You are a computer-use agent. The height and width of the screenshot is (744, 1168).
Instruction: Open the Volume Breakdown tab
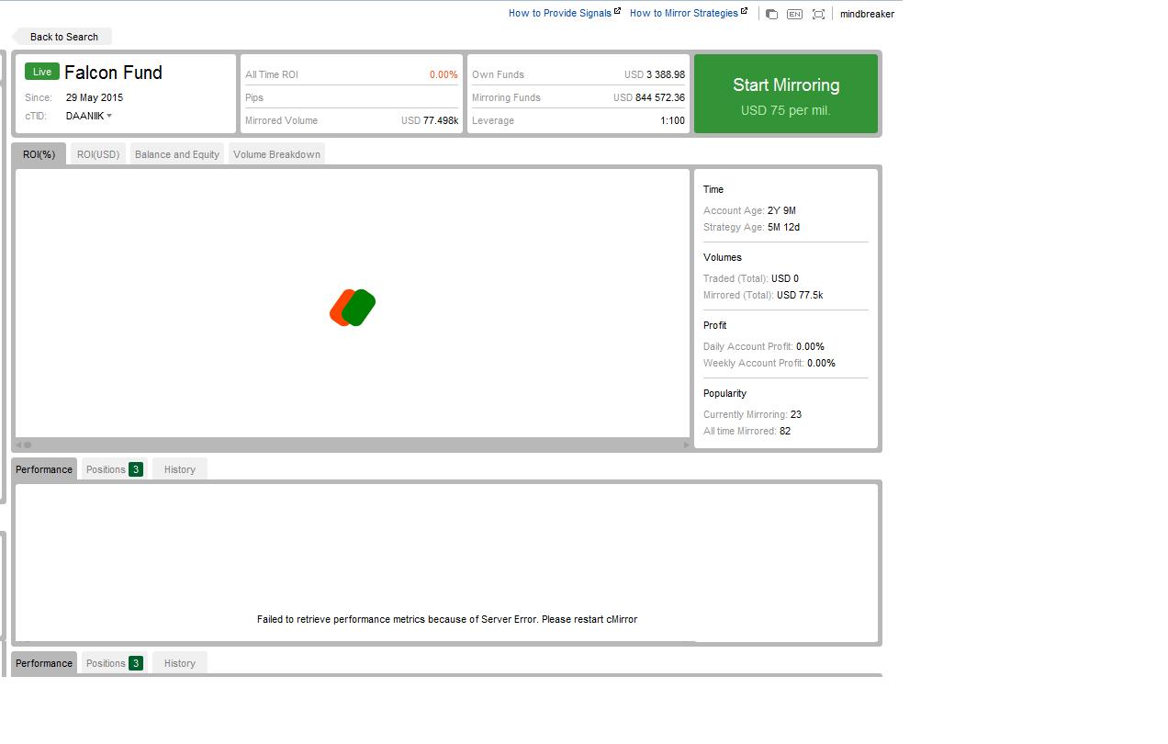click(x=276, y=154)
